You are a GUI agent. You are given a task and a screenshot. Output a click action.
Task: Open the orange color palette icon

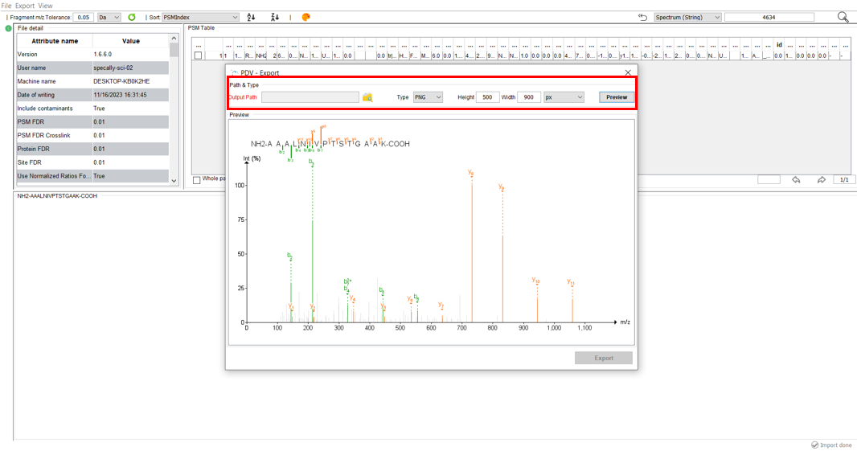306,18
